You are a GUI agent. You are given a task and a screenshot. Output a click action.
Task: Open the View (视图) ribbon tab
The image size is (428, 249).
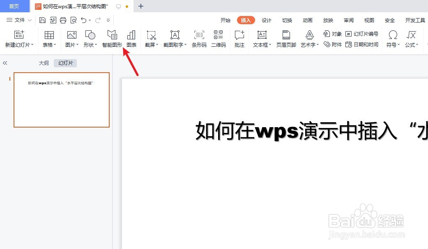369,20
